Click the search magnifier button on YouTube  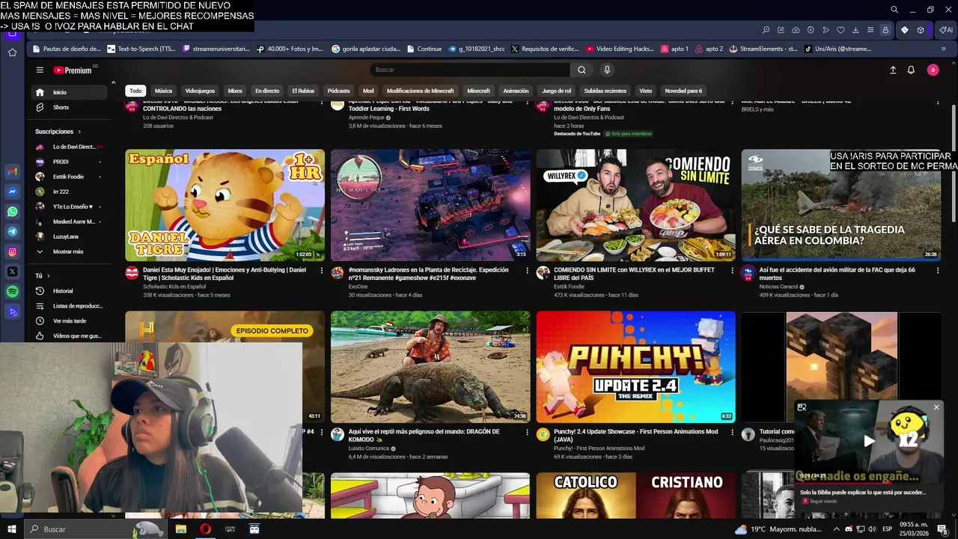[582, 70]
